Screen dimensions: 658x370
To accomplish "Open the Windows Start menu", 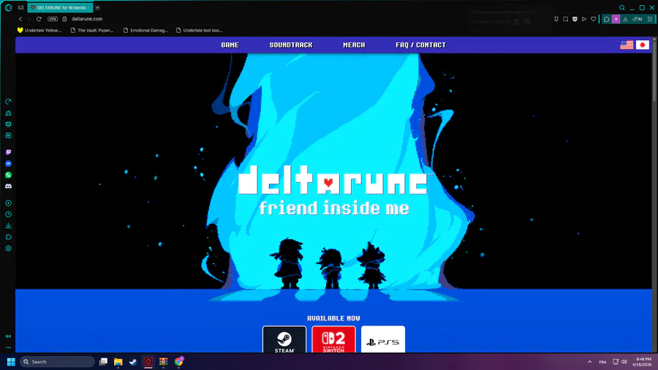I will tap(11, 362).
